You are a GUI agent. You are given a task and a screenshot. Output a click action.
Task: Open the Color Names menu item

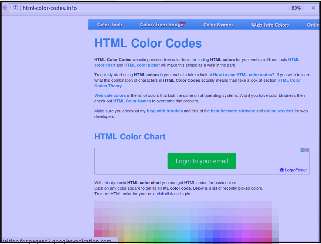pos(218,25)
